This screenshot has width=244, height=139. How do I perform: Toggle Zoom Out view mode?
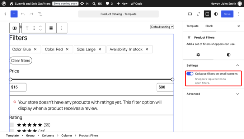tap(198, 14)
